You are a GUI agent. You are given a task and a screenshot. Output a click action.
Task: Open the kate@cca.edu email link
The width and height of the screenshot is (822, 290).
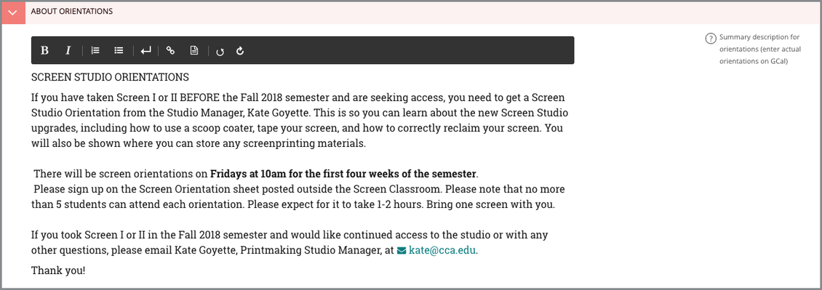click(442, 250)
